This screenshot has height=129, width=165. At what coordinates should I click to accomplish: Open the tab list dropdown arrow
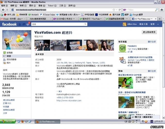click(x=163, y=19)
